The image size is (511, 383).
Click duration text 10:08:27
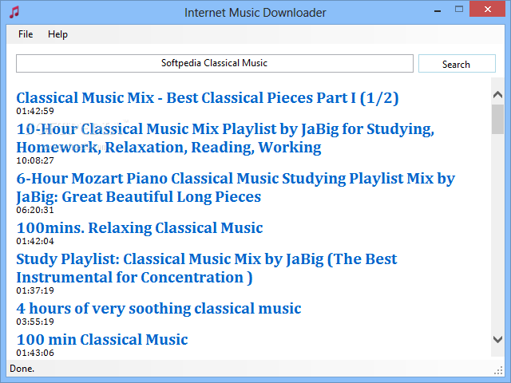[x=35, y=160]
